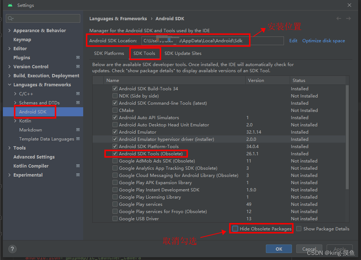Viewport: 361px width, 260px height.
Task: Check Google USB Driver
Action: point(115,218)
